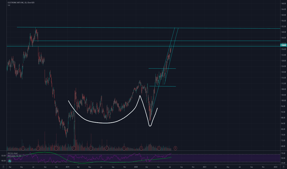Screen dimensions: 287x169
Task: Click the 75.00 RSI scale label
Action: (284, 153)
